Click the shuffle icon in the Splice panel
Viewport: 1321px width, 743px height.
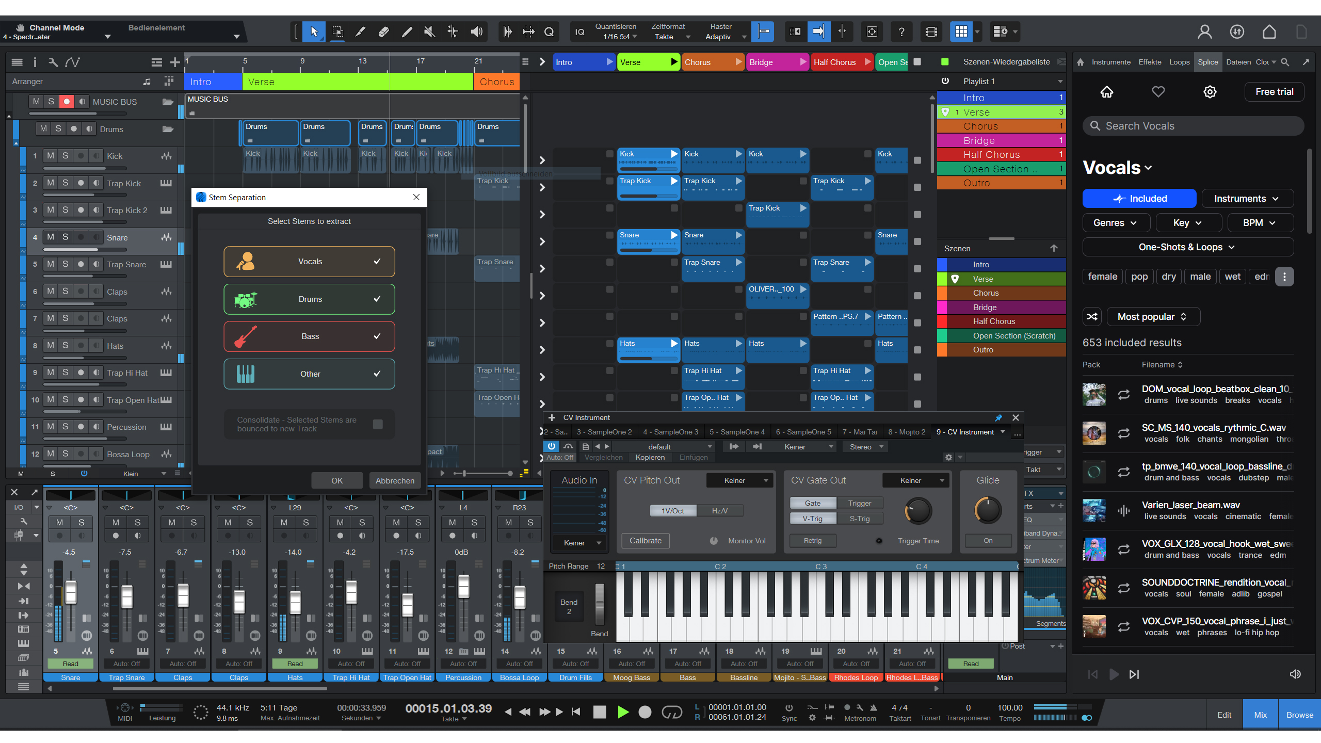[1092, 316]
